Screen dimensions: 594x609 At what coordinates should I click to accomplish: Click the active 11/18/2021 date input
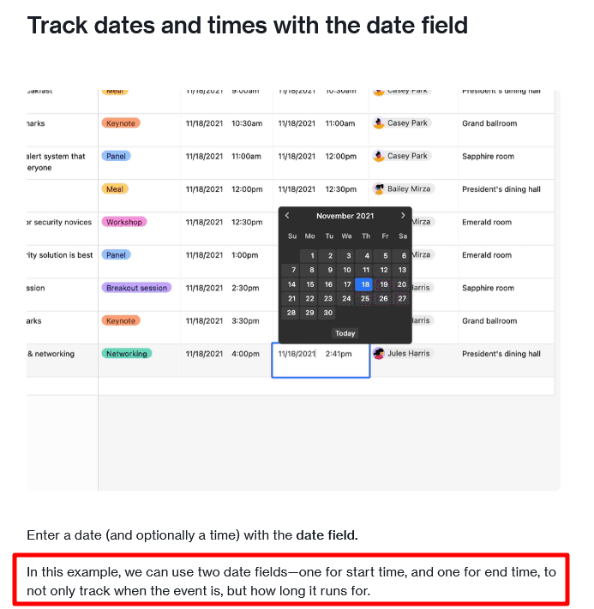tap(297, 354)
